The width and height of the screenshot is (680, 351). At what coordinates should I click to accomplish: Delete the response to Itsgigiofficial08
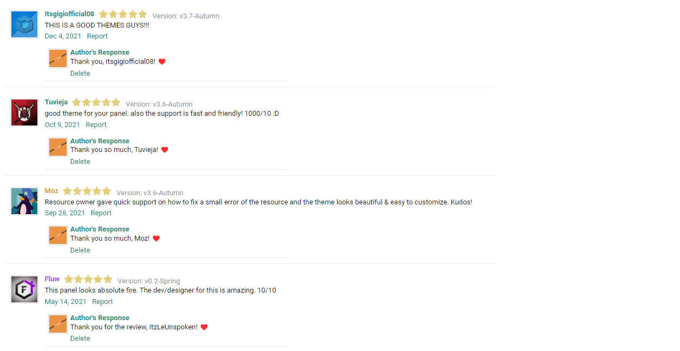pyautogui.click(x=80, y=74)
